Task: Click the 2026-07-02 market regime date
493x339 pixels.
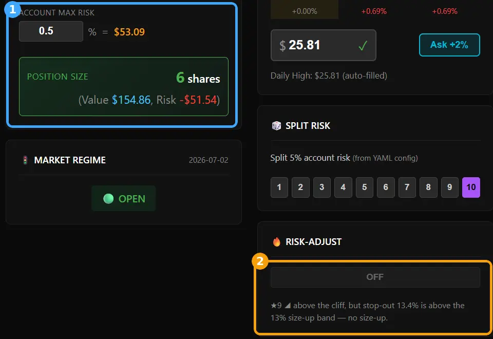Action: pyautogui.click(x=208, y=160)
